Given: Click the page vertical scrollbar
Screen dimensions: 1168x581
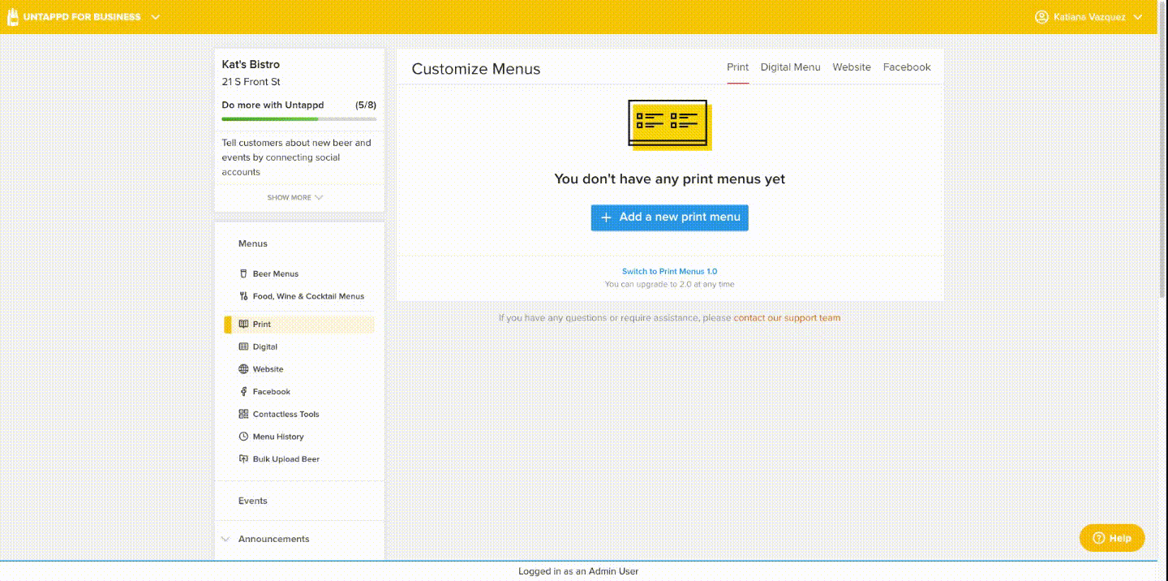Looking at the screenshot, I should point(1162,150).
